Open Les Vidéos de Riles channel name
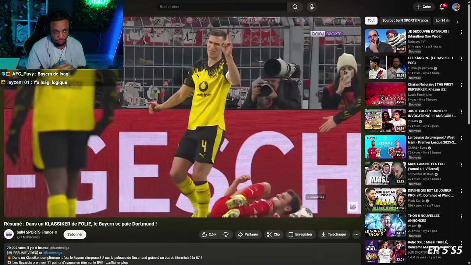 click(421, 174)
